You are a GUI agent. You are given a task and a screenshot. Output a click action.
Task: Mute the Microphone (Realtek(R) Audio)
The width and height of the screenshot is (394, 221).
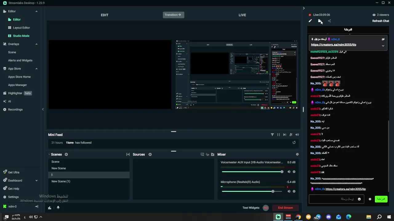pos(289,191)
